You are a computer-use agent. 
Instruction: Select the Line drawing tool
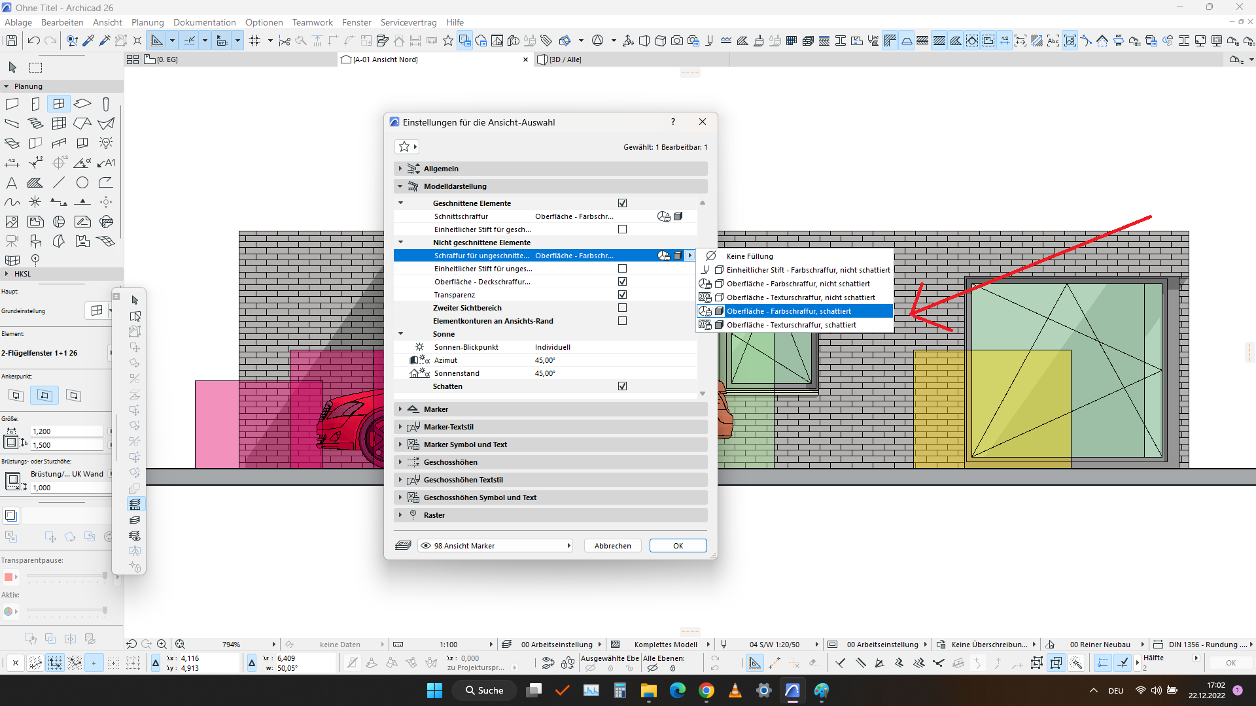[59, 183]
